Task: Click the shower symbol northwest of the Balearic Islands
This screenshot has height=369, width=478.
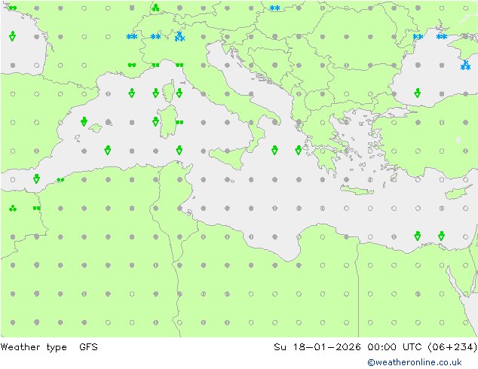Action: click(84, 121)
